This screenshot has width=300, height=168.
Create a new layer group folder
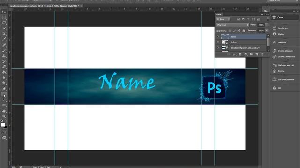tap(251, 54)
